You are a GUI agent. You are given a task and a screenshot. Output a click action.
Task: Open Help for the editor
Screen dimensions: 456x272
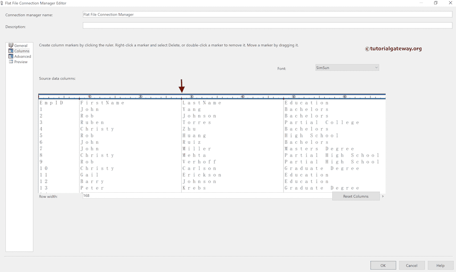(440, 265)
